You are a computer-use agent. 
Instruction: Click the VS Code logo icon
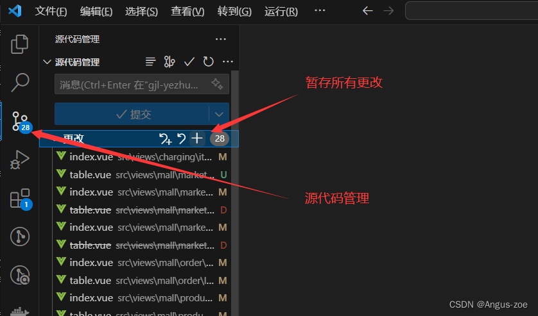15,11
